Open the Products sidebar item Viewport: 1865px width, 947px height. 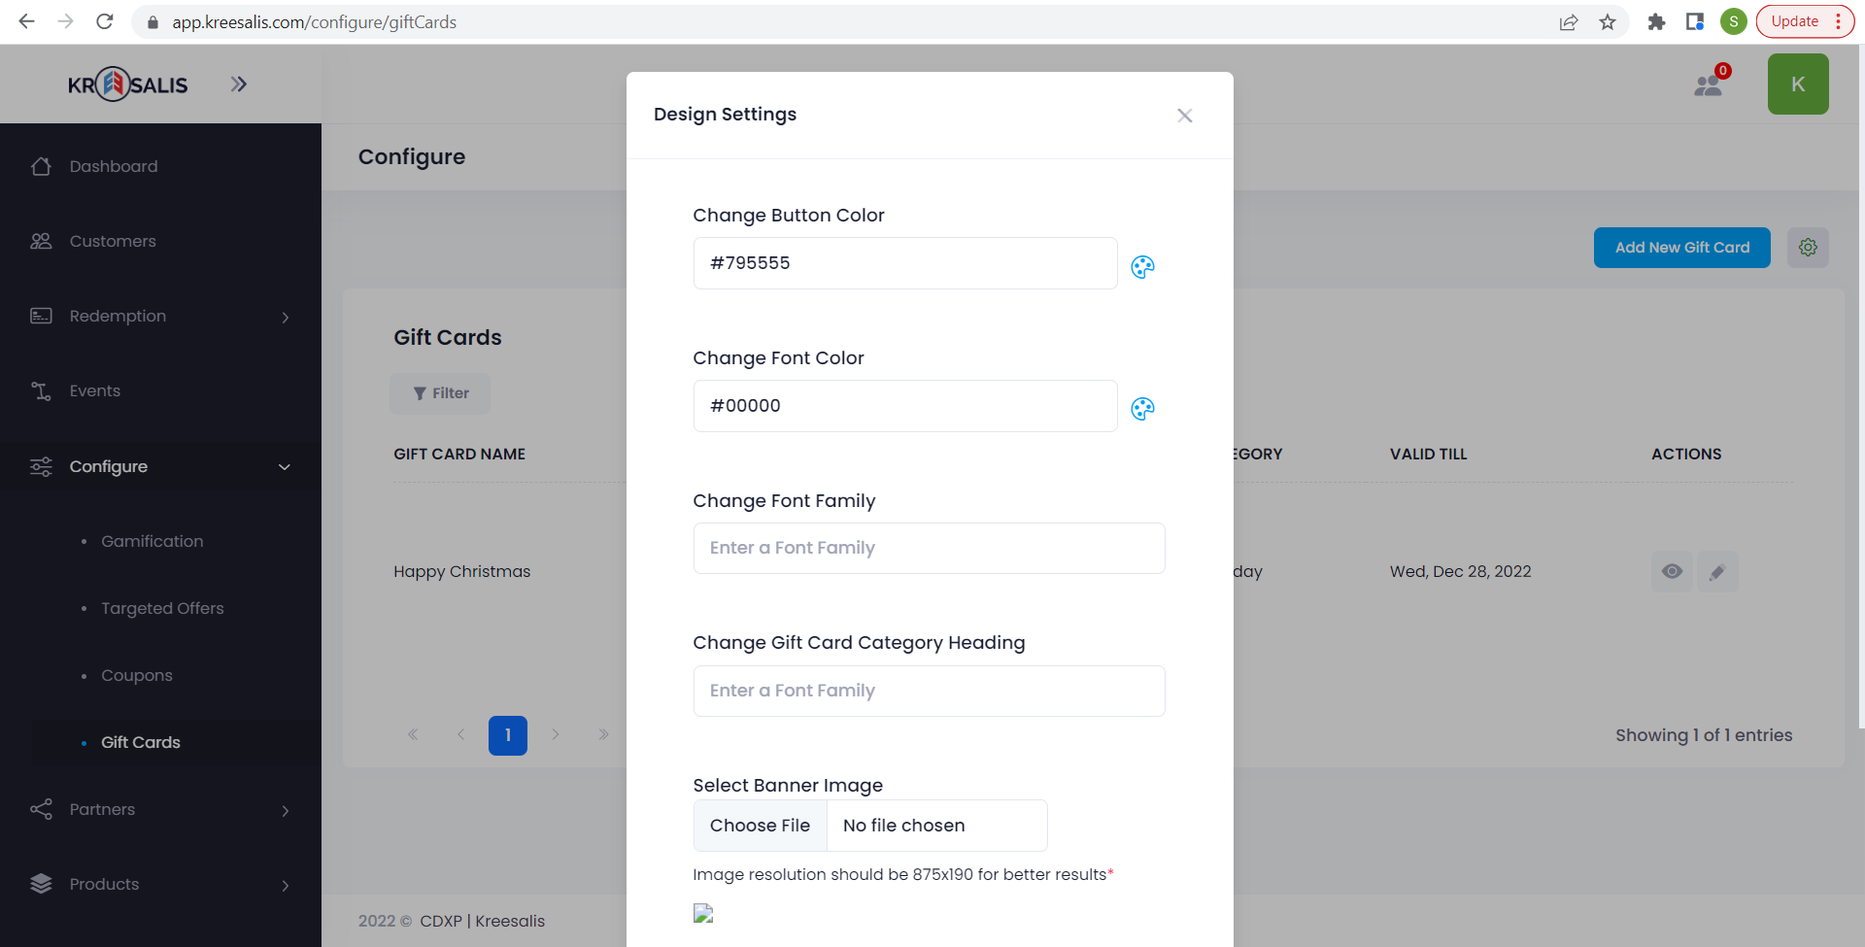[x=104, y=884]
